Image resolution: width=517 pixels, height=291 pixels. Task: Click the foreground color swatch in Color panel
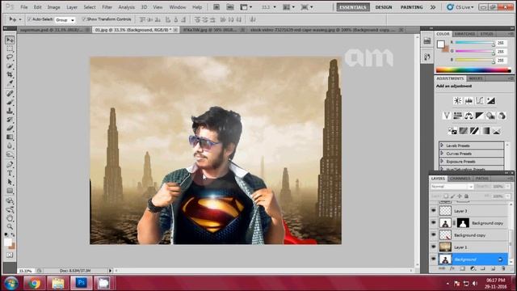[440, 44]
